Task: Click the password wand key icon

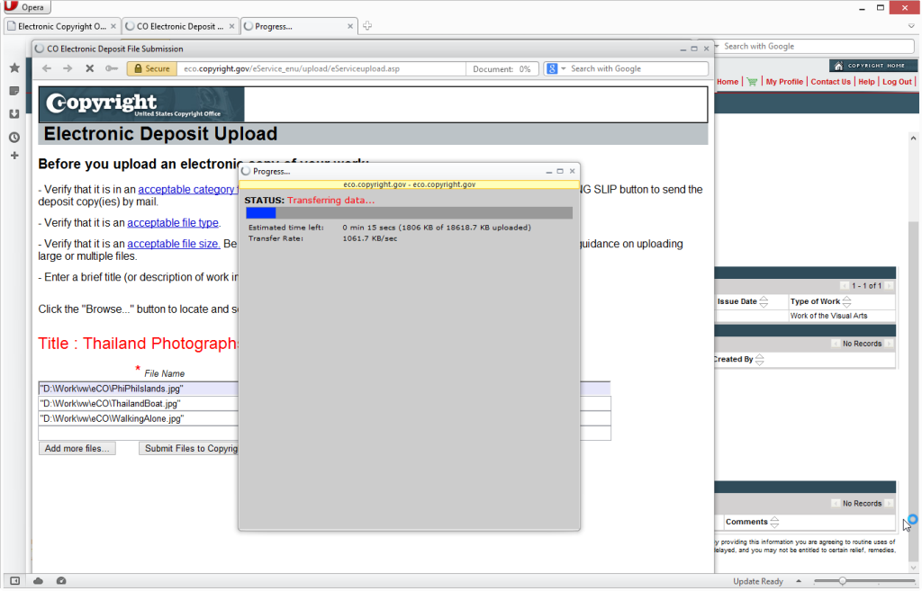Action: click(112, 68)
